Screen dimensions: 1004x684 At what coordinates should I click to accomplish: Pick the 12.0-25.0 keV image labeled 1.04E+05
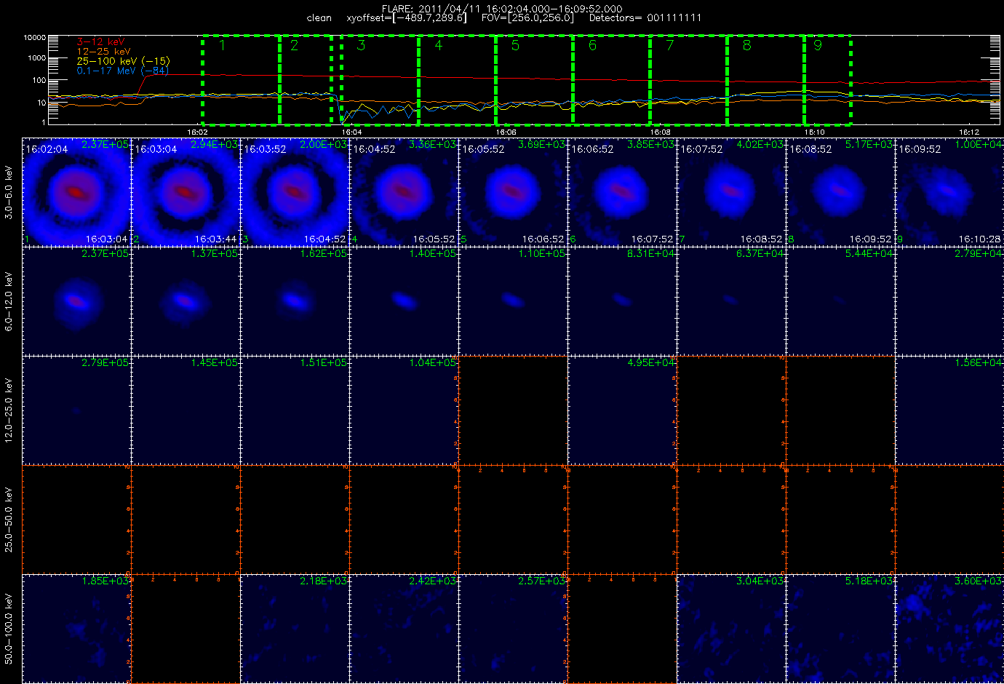[x=404, y=410]
